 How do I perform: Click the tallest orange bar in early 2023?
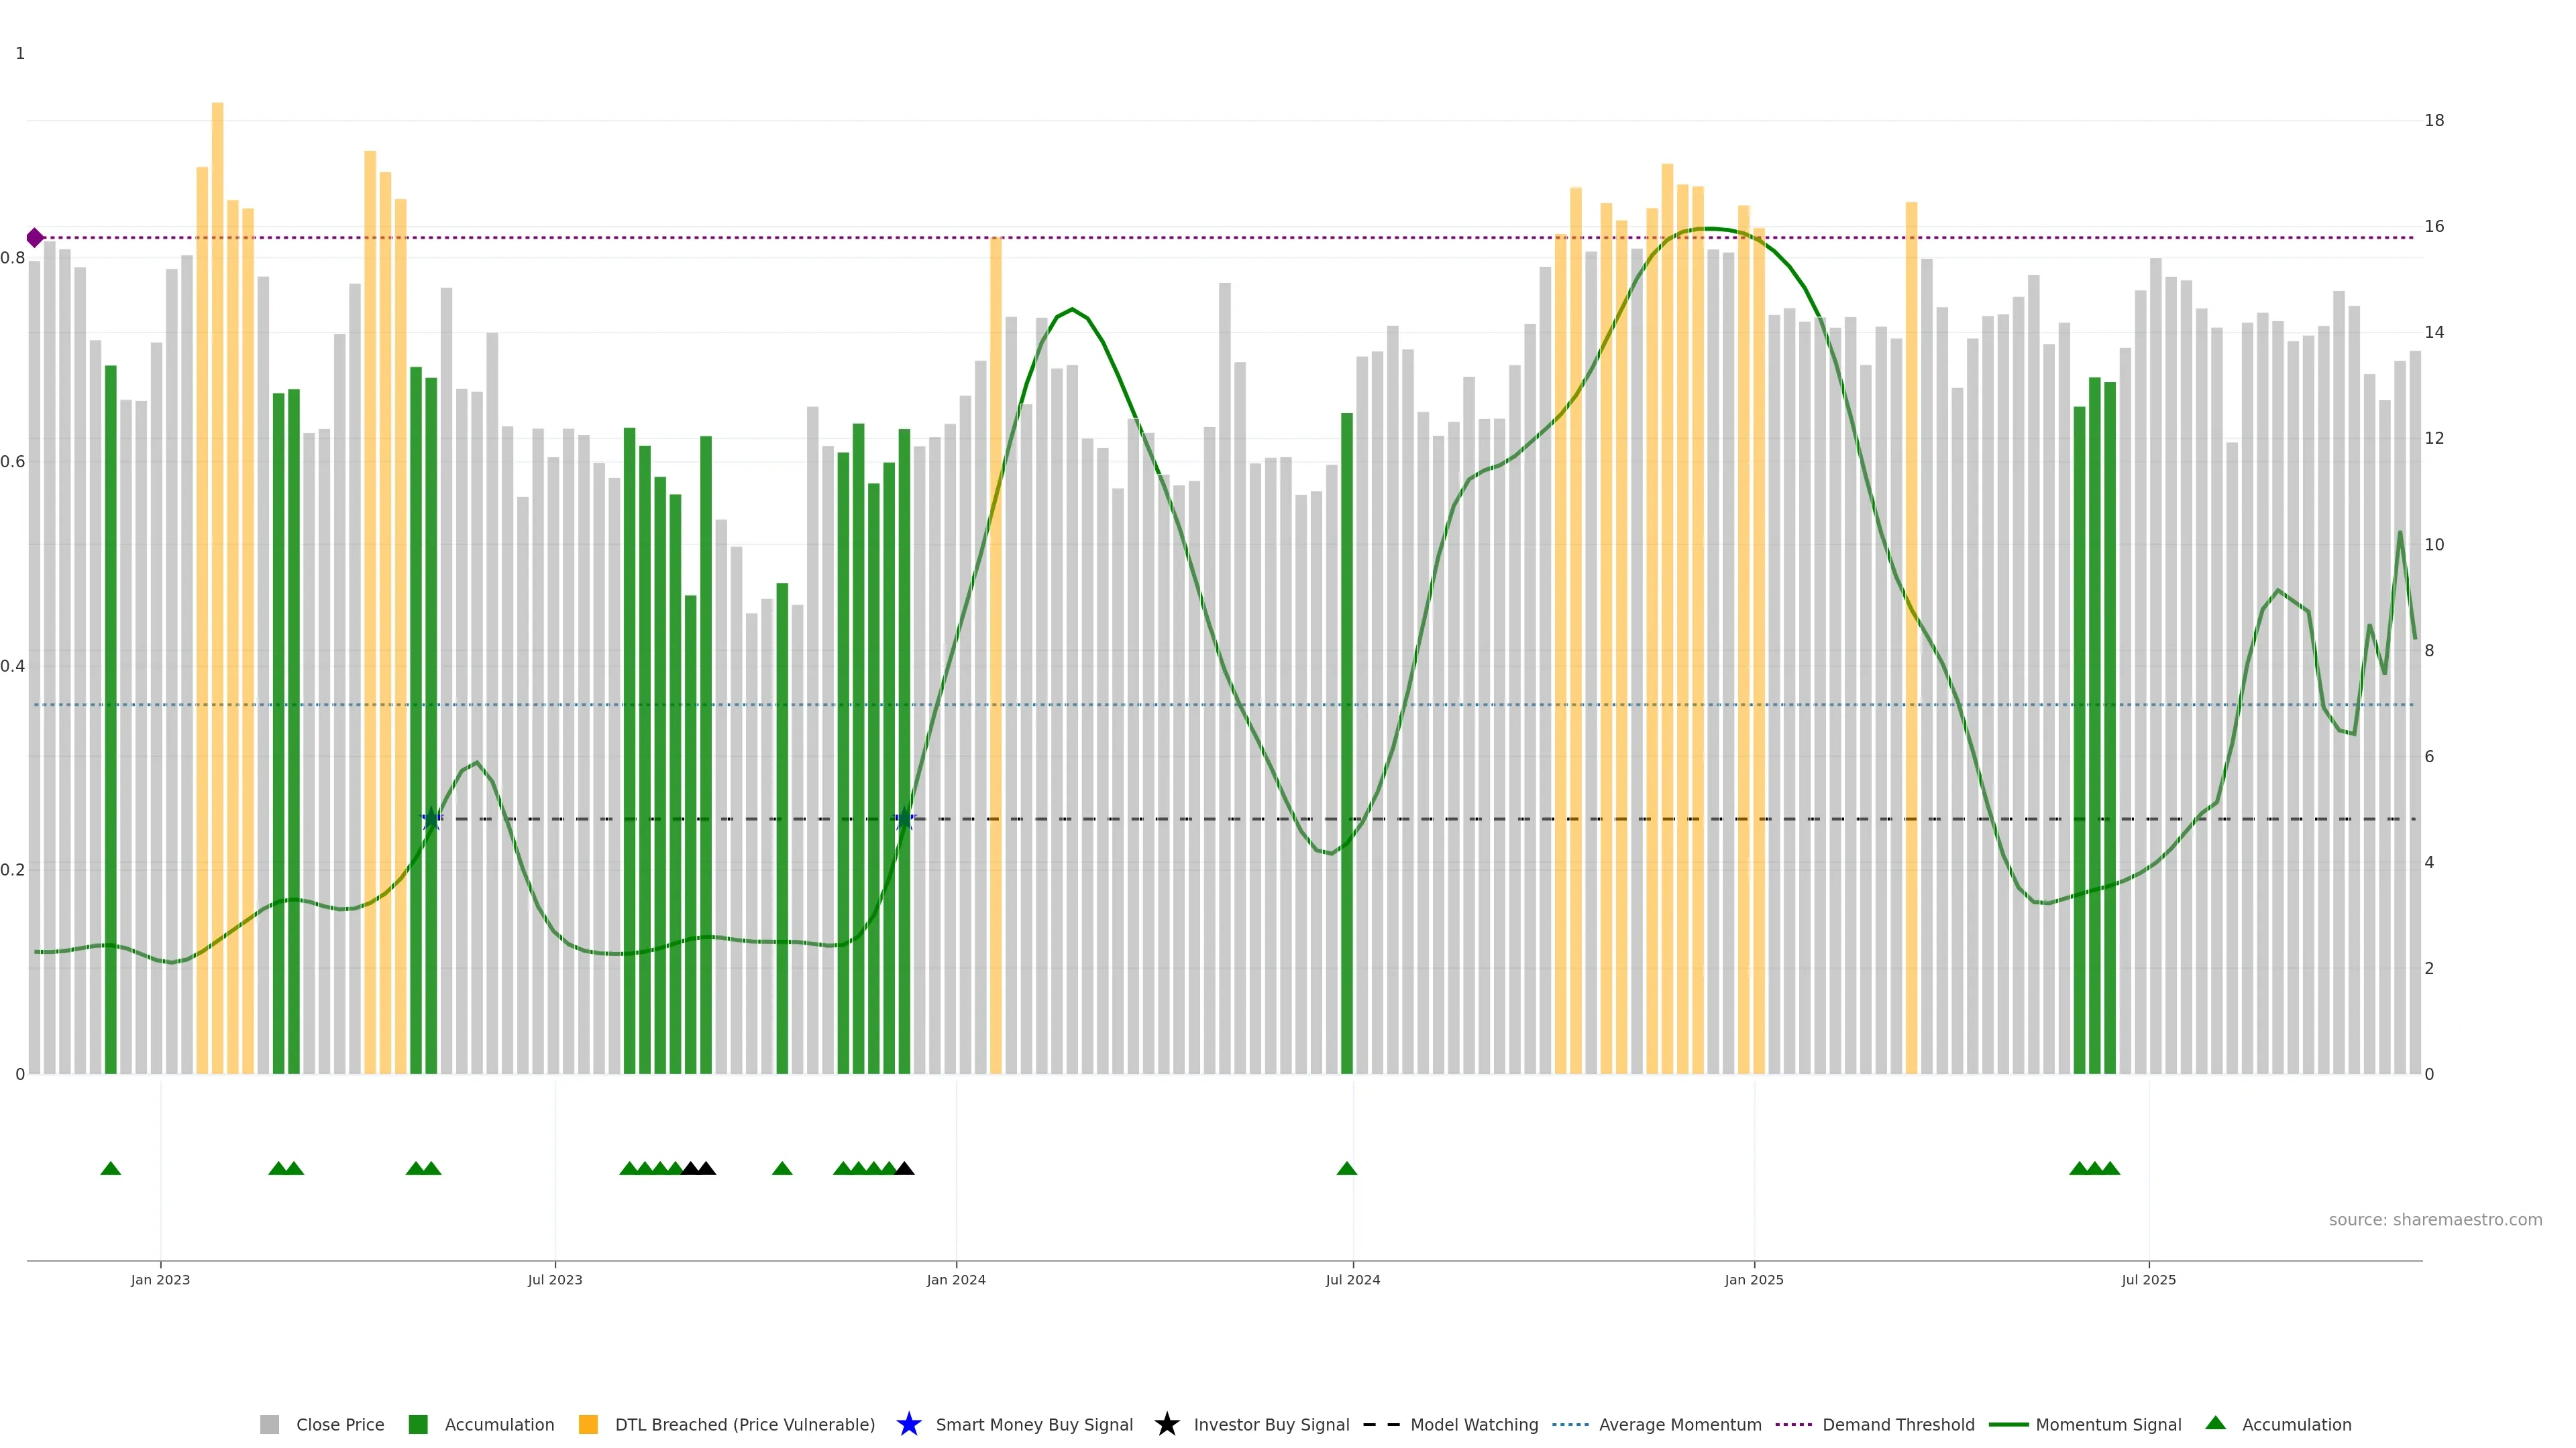[x=217, y=499]
